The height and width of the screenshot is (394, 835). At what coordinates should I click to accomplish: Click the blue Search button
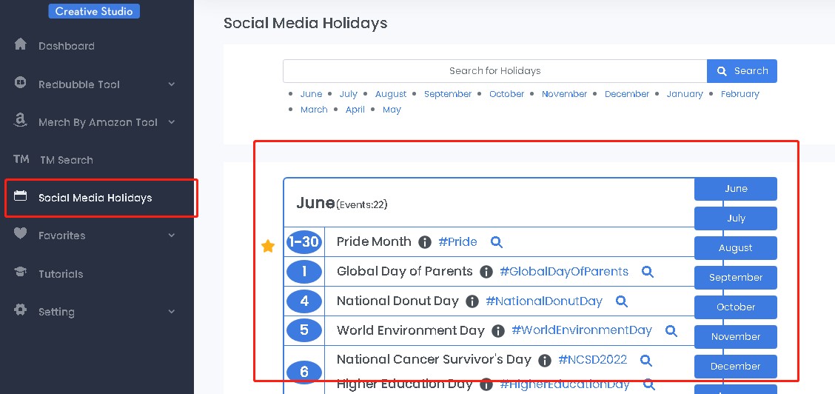[x=742, y=71]
